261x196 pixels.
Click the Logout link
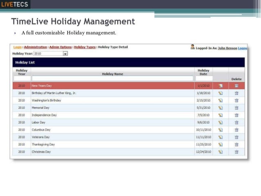pos(243,48)
